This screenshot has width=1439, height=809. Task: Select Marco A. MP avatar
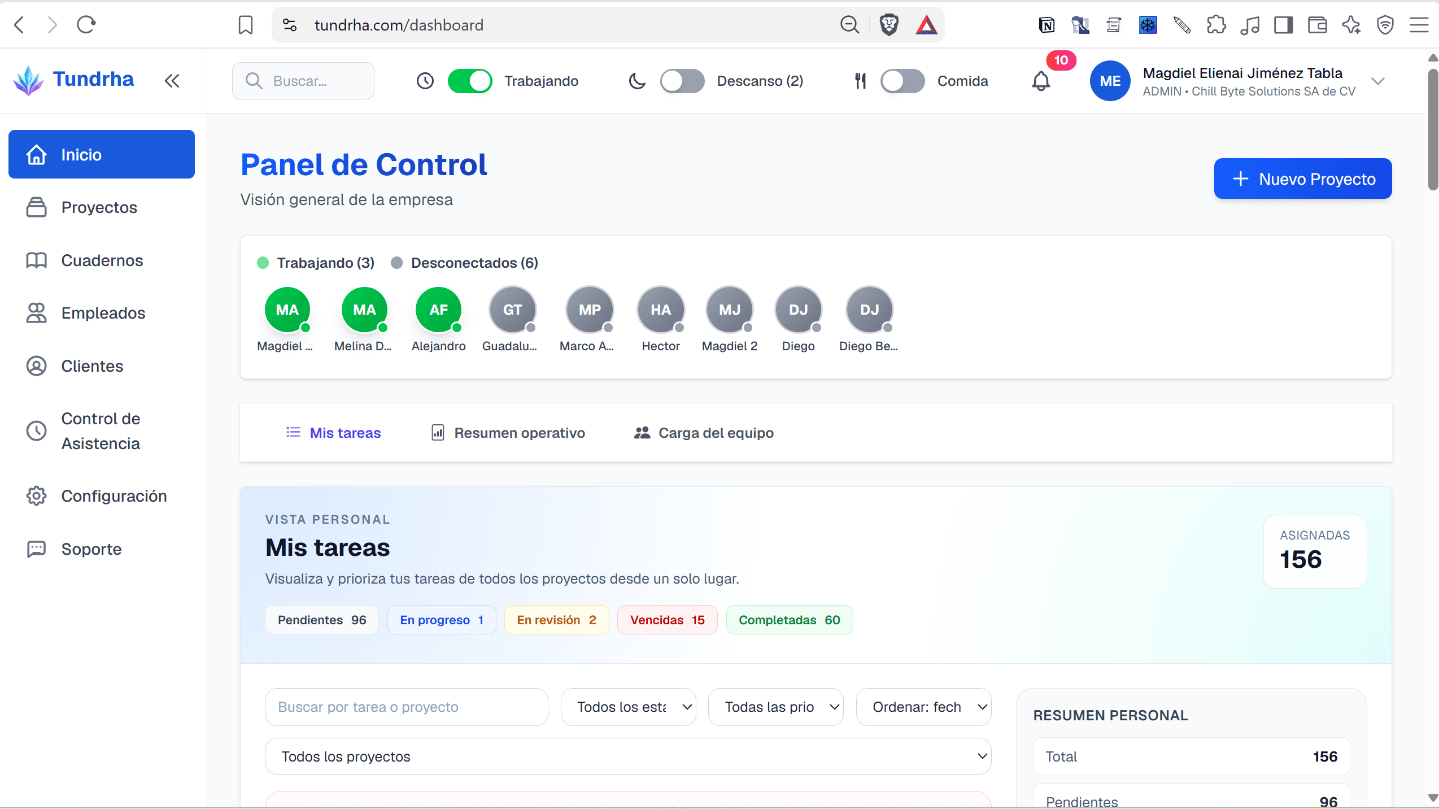pos(590,310)
